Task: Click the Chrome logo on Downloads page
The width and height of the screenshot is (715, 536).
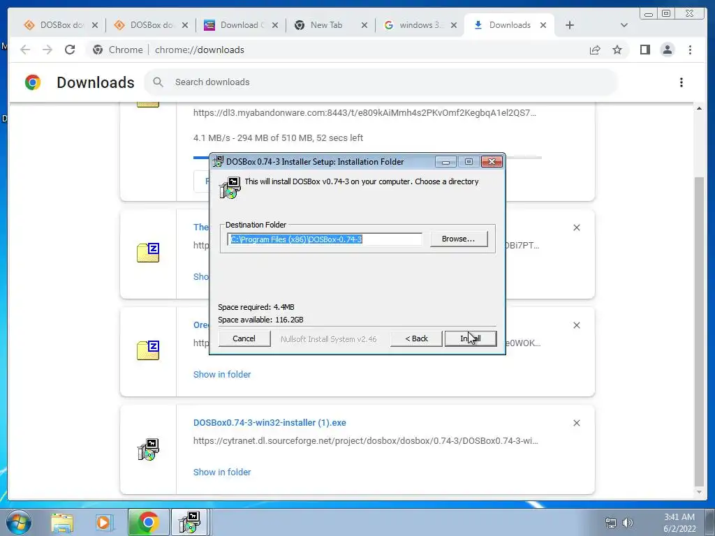Action: coord(32,82)
